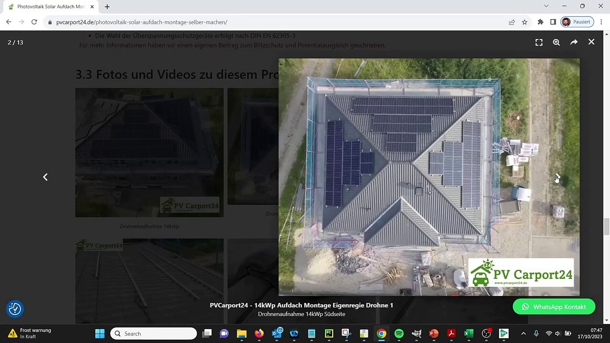Open the volume tray control
Viewport: 610px width, 343px height.
[557, 333]
